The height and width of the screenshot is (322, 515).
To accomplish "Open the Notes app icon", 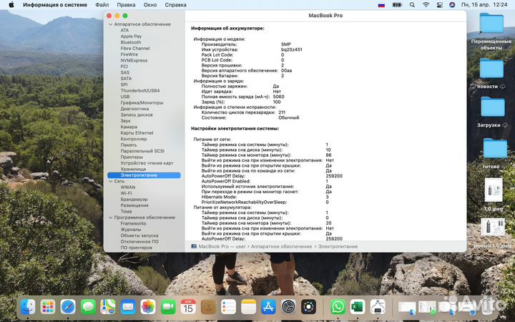I will point(248,307).
